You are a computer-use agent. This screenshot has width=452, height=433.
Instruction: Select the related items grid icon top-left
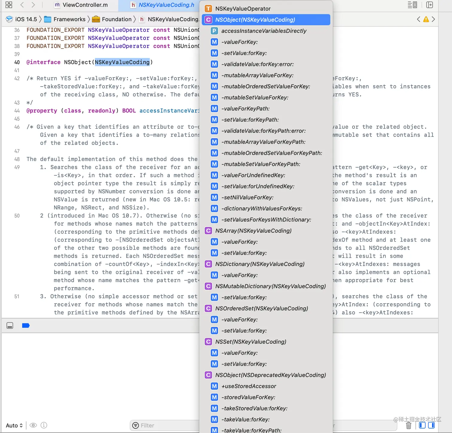pos(8,5)
